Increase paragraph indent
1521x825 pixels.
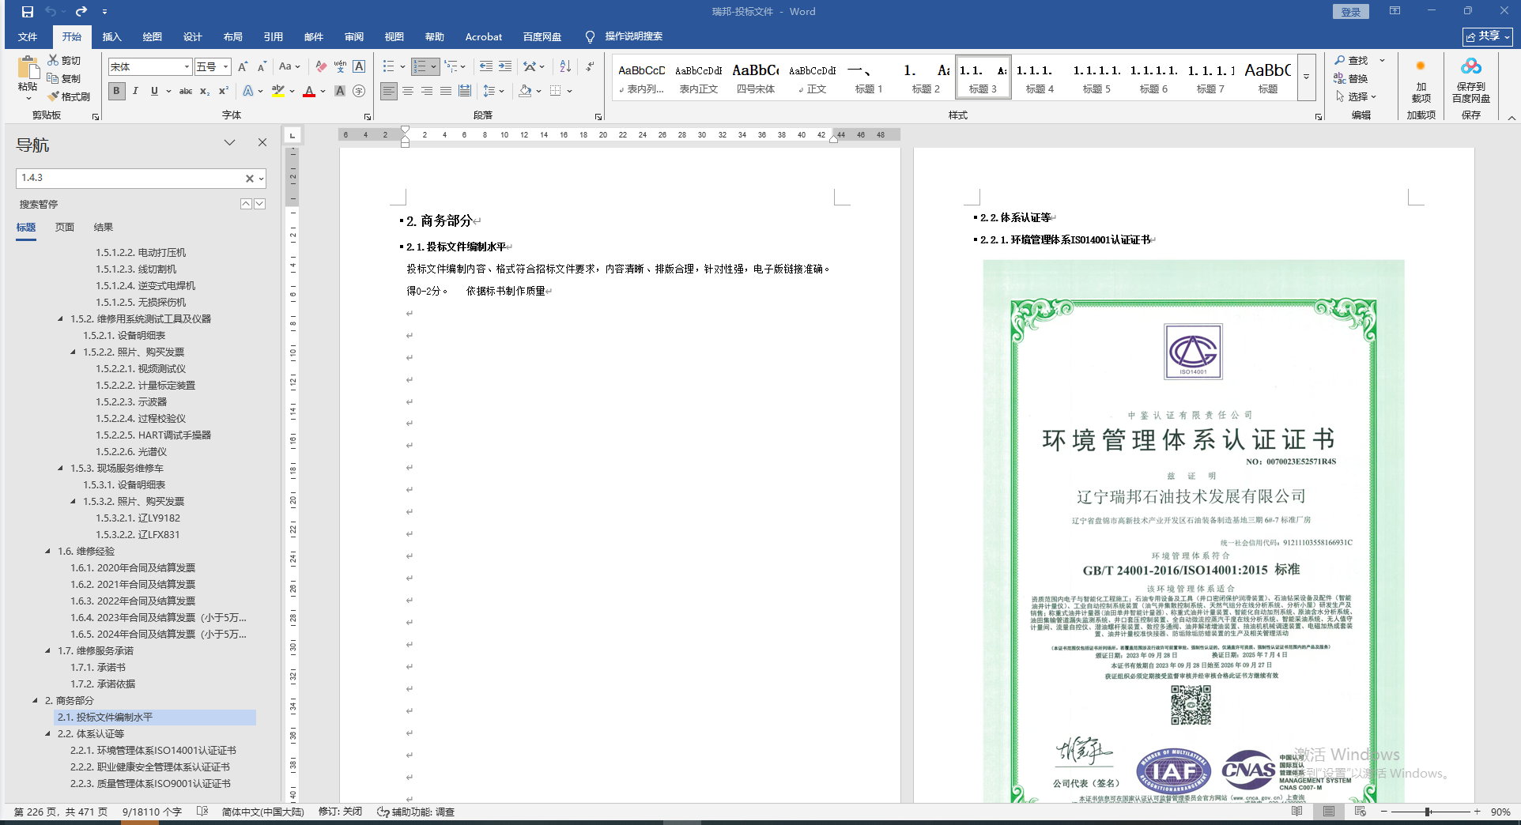click(x=504, y=66)
